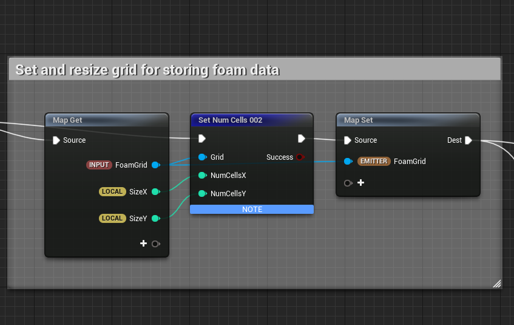Screen dimensions: 514x325
Task: Click the exec output pin on Set Num Cells
Action: [301, 139]
